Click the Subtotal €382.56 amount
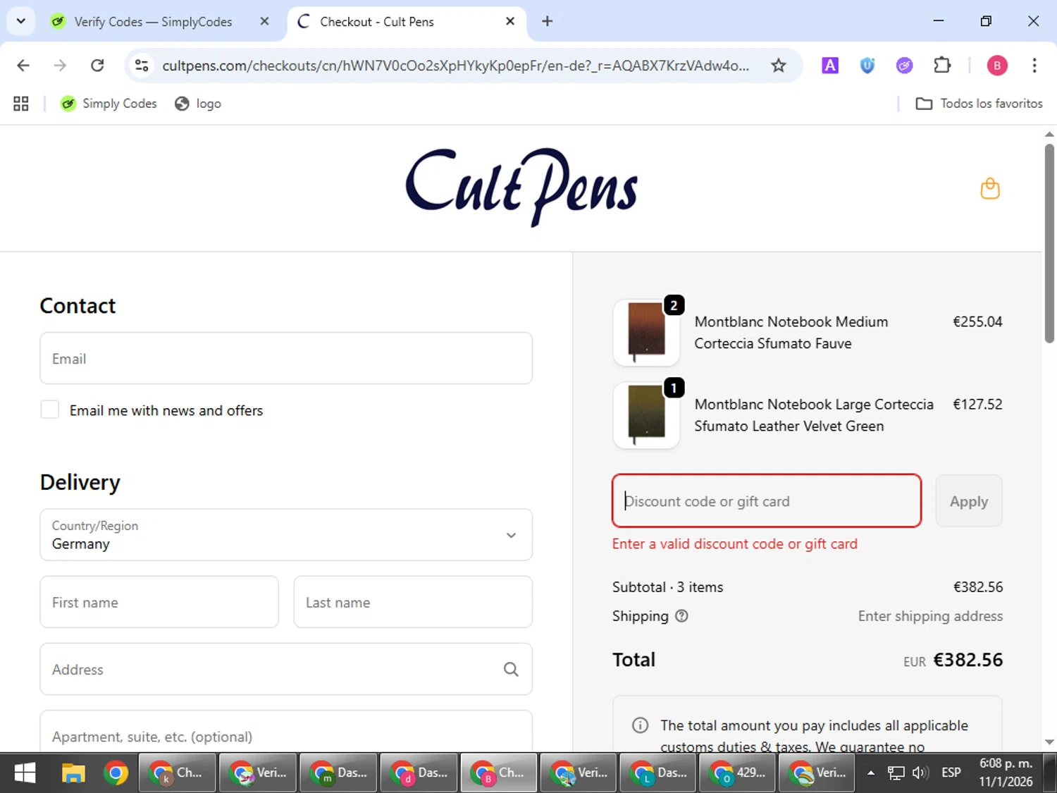 pyautogui.click(x=978, y=587)
